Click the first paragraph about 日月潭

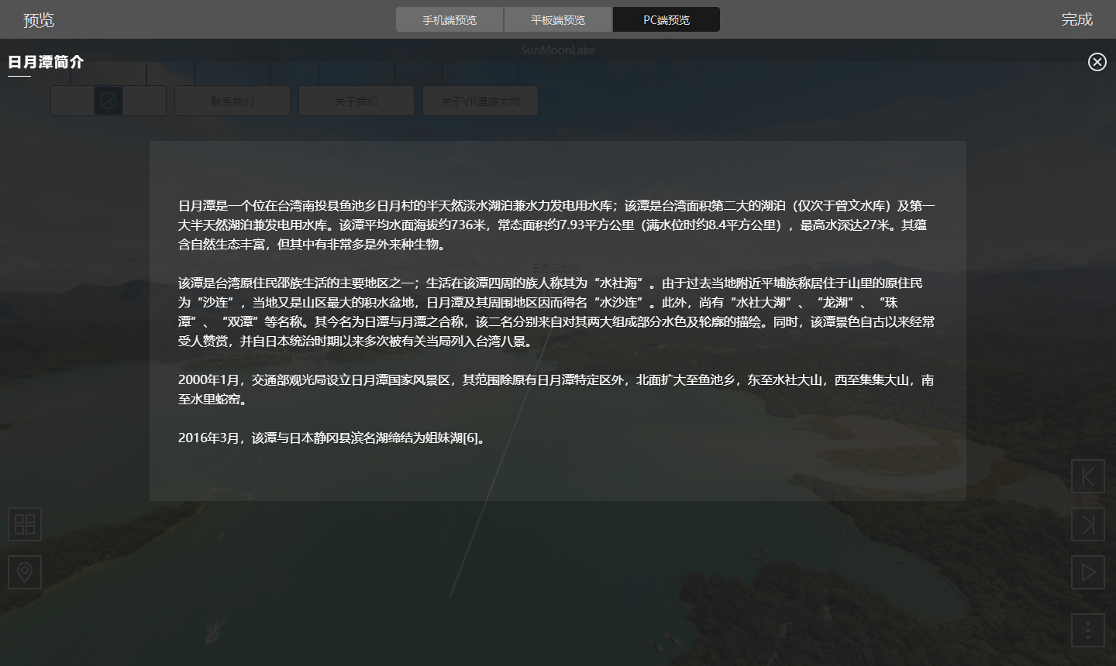coord(556,225)
